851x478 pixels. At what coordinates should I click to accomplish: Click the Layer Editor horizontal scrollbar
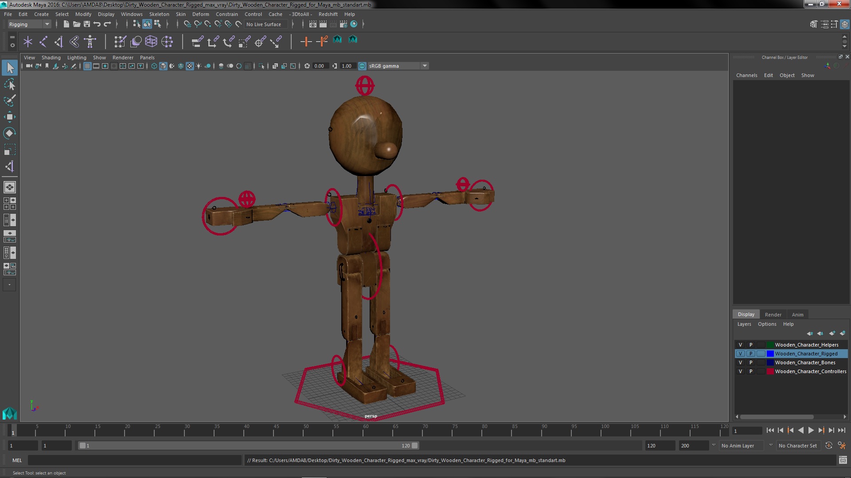click(x=777, y=417)
